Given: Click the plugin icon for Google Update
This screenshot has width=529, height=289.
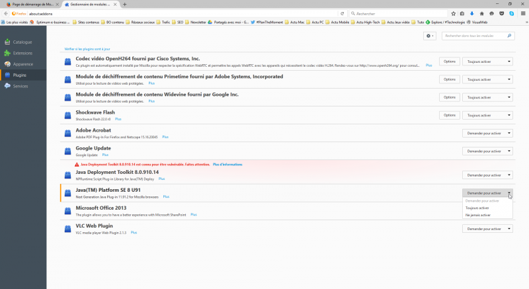Looking at the screenshot, I should (68, 151).
